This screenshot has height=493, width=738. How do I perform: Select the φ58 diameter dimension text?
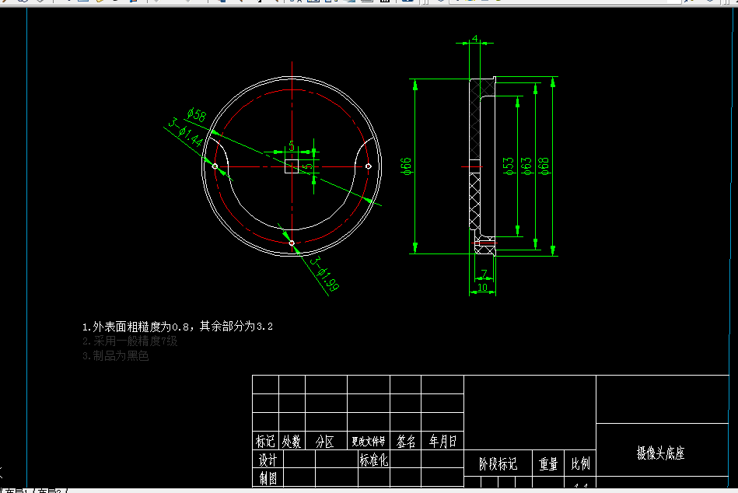(197, 115)
